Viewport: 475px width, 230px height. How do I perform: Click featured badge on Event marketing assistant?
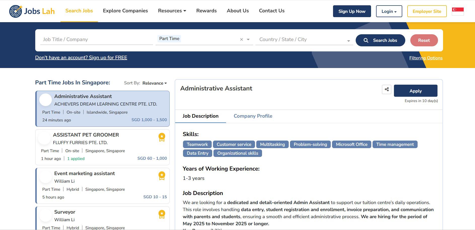coord(162,176)
